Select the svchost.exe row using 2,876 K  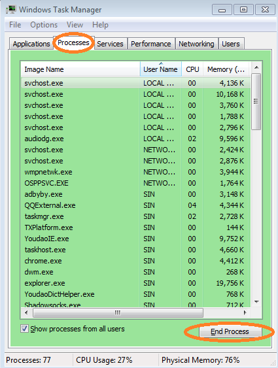[135, 161]
